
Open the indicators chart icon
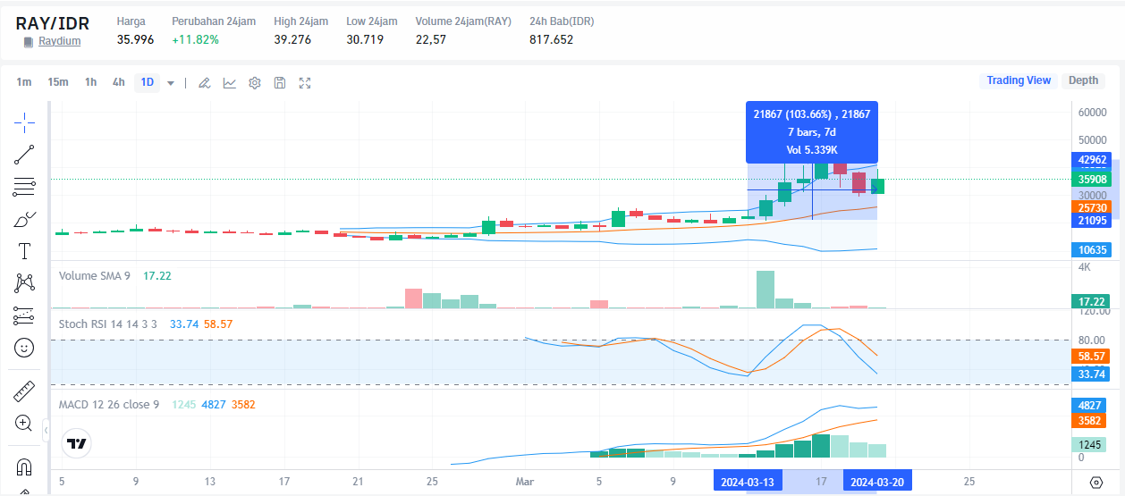tap(230, 82)
